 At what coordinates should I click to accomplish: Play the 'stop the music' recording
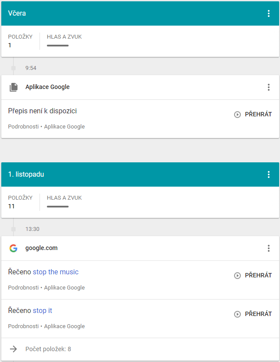coord(253,275)
